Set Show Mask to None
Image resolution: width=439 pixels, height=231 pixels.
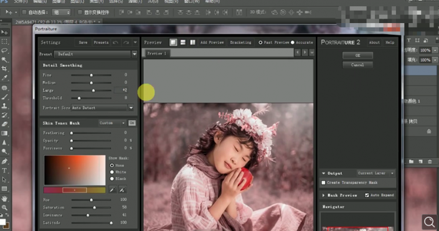(x=112, y=166)
